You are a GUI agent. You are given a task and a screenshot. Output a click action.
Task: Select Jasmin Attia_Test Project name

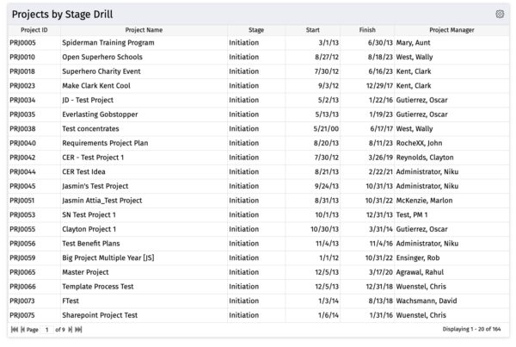(102, 201)
